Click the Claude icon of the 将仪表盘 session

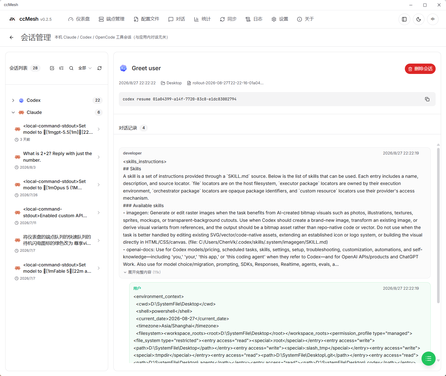click(18, 240)
